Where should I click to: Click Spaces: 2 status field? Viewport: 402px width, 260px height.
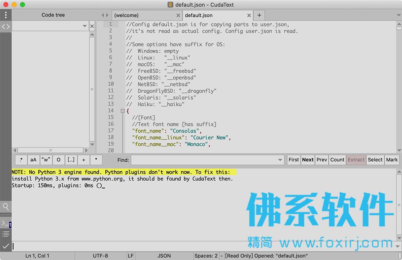click(206, 256)
